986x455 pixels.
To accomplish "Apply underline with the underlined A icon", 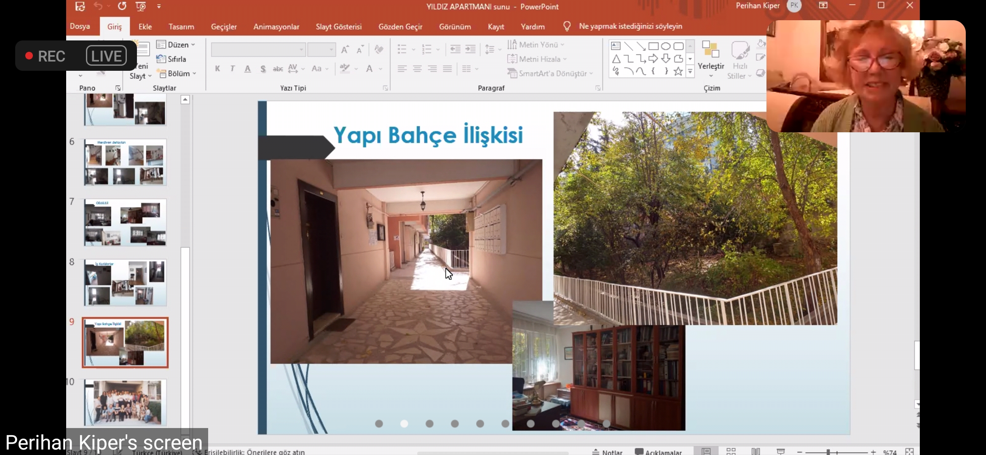I will pos(248,69).
